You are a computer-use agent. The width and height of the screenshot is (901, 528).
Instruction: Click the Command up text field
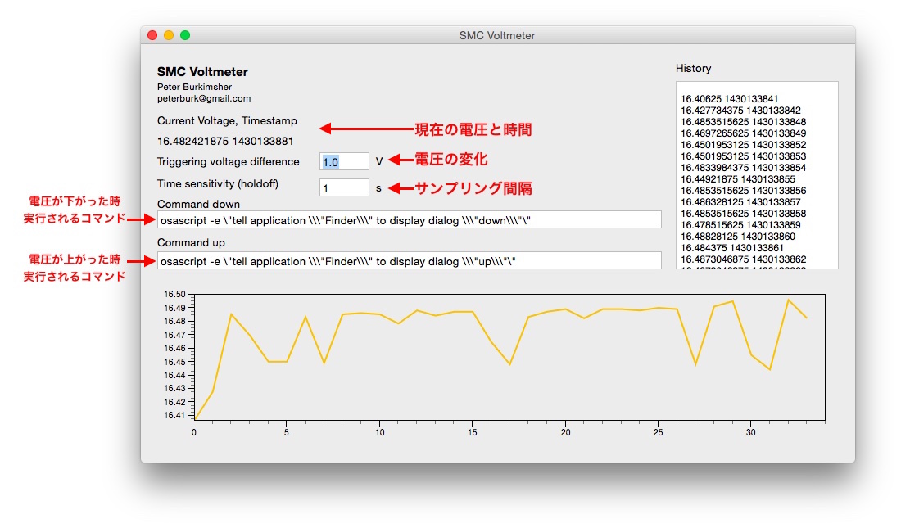[409, 261]
